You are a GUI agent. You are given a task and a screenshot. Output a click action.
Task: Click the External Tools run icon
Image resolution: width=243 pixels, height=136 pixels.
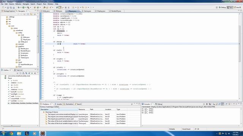pyautogui.click(x=28, y=8)
